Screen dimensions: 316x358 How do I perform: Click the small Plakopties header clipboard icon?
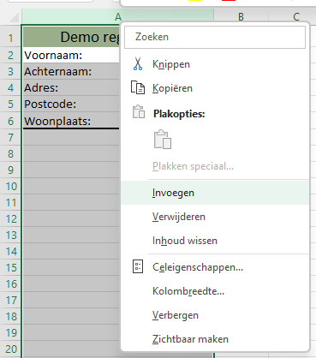139,111
